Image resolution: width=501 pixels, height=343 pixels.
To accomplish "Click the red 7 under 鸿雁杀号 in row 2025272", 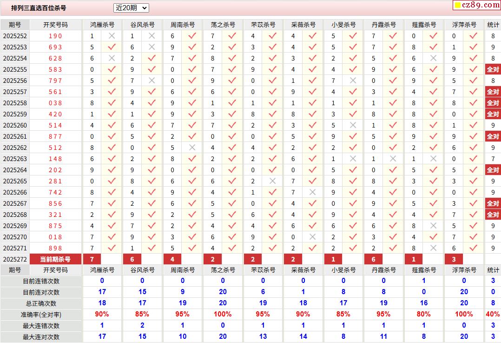I will point(92,259).
